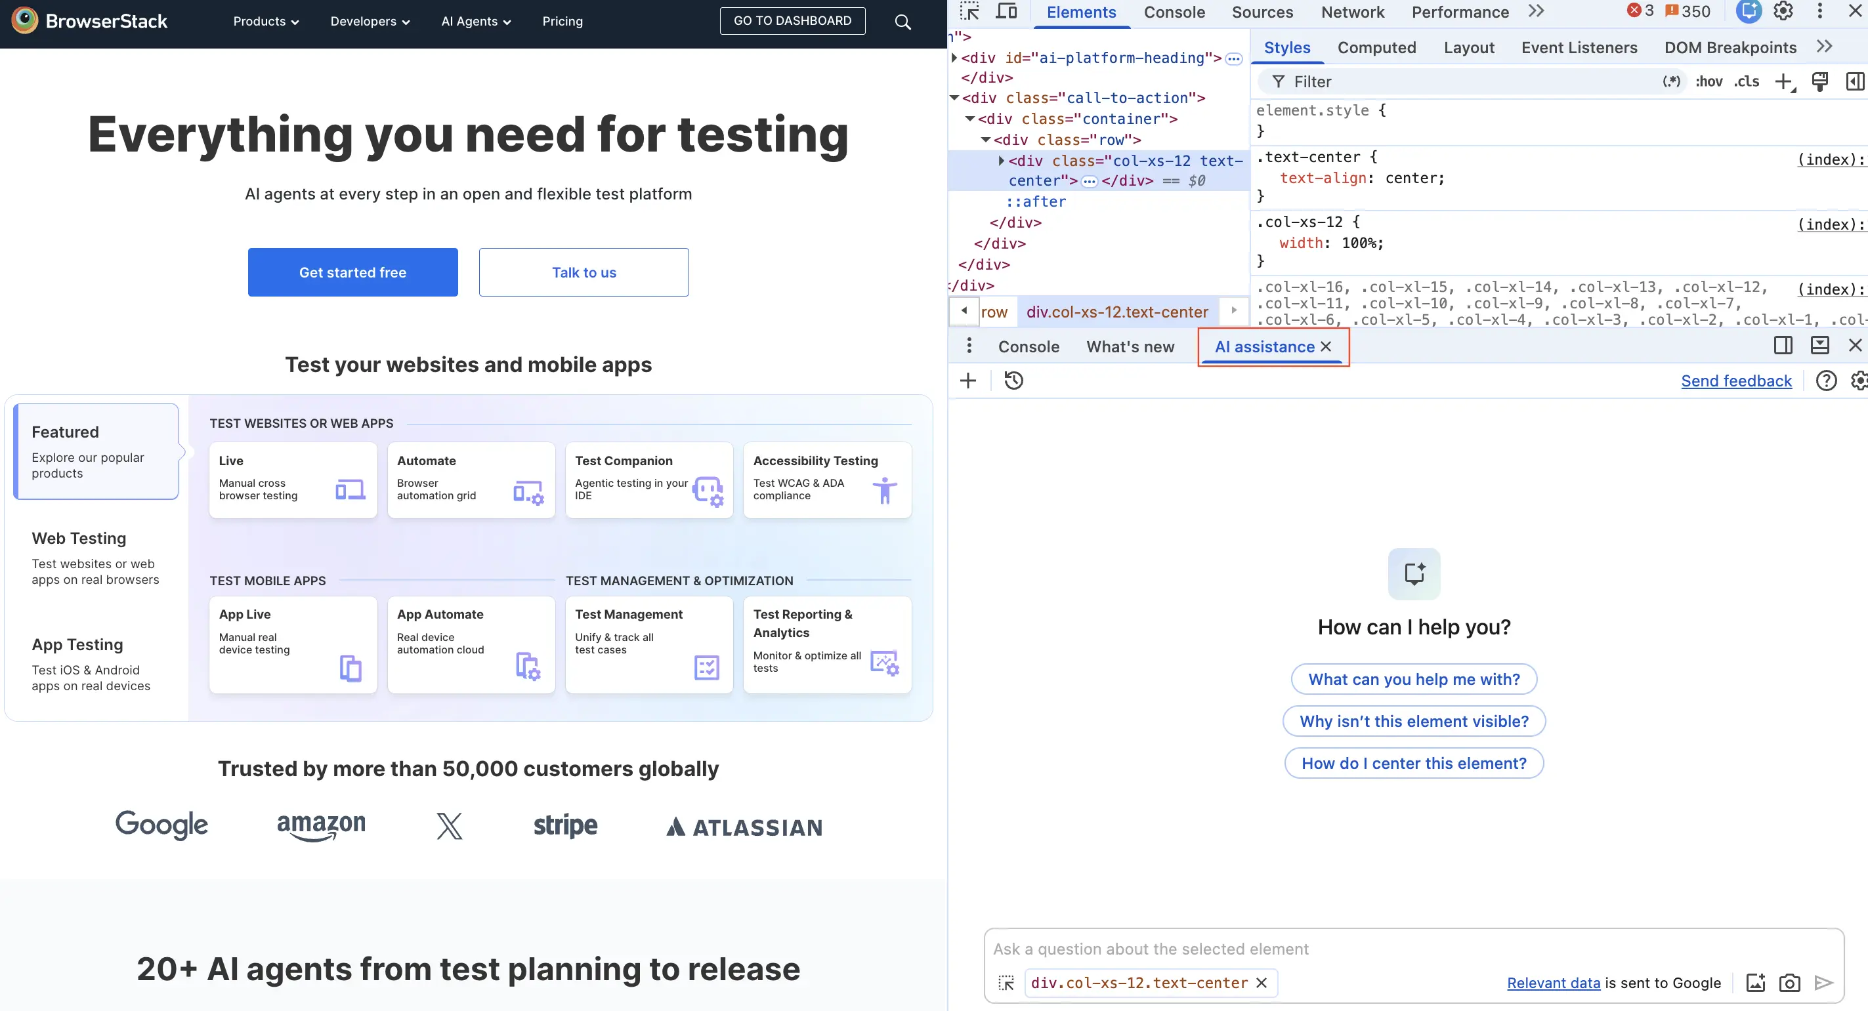Start a new AI assistance chat
The width and height of the screenshot is (1868, 1011).
click(x=968, y=381)
